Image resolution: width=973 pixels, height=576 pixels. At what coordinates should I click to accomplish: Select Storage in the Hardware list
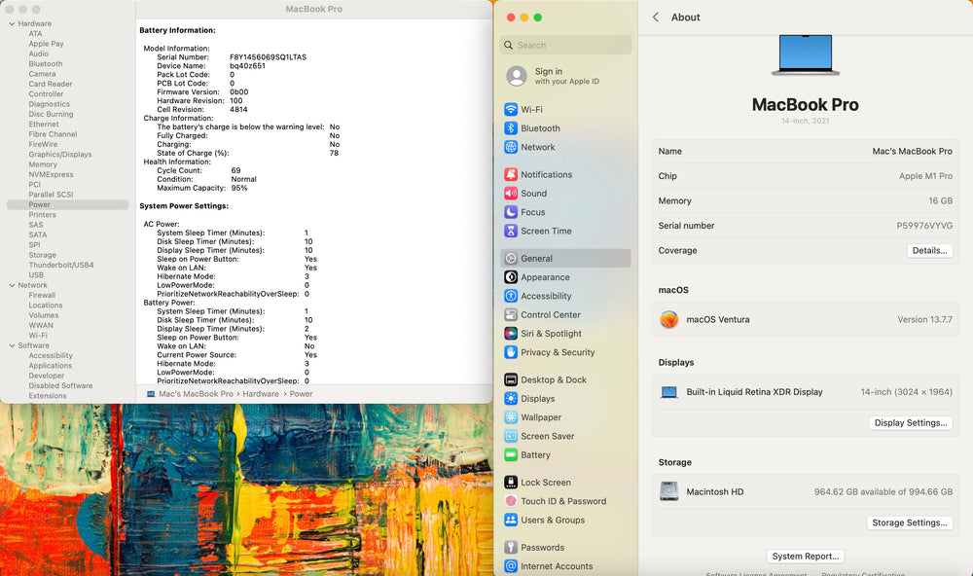click(x=42, y=255)
